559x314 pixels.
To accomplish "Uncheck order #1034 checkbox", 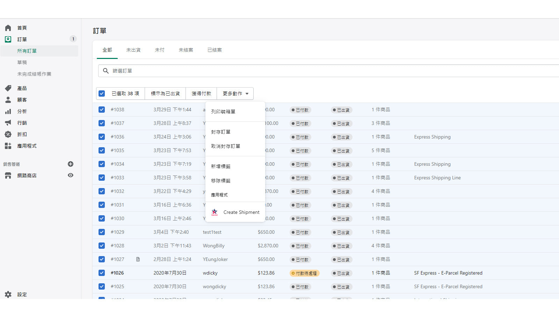I will tap(102, 164).
